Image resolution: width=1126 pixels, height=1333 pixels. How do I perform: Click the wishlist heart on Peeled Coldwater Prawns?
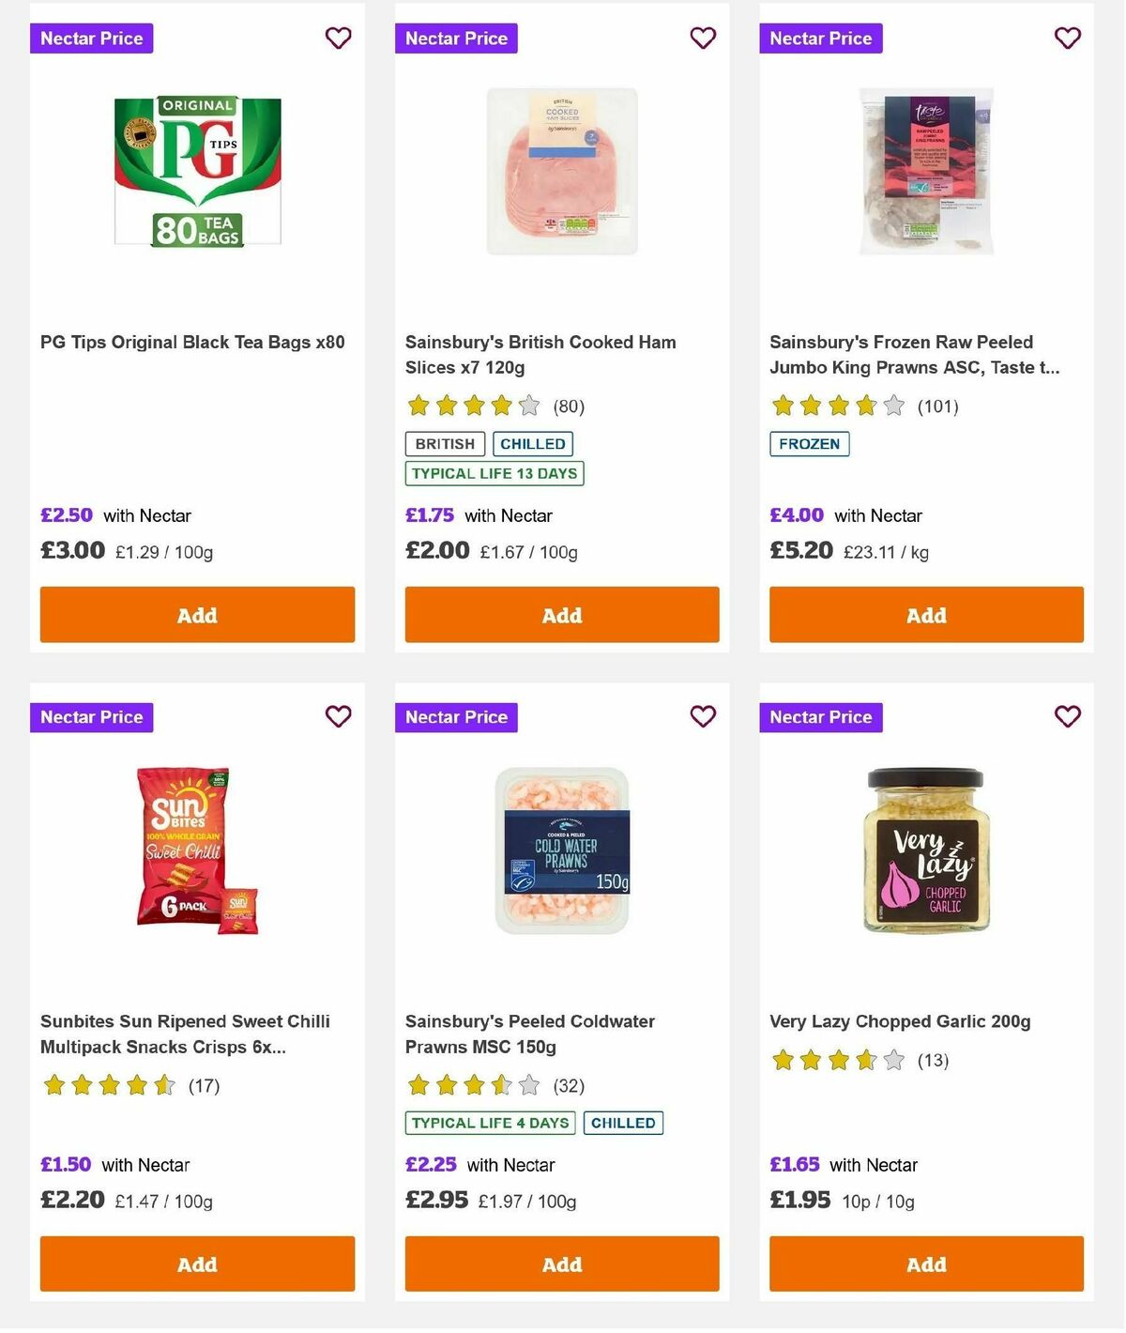(x=703, y=716)
